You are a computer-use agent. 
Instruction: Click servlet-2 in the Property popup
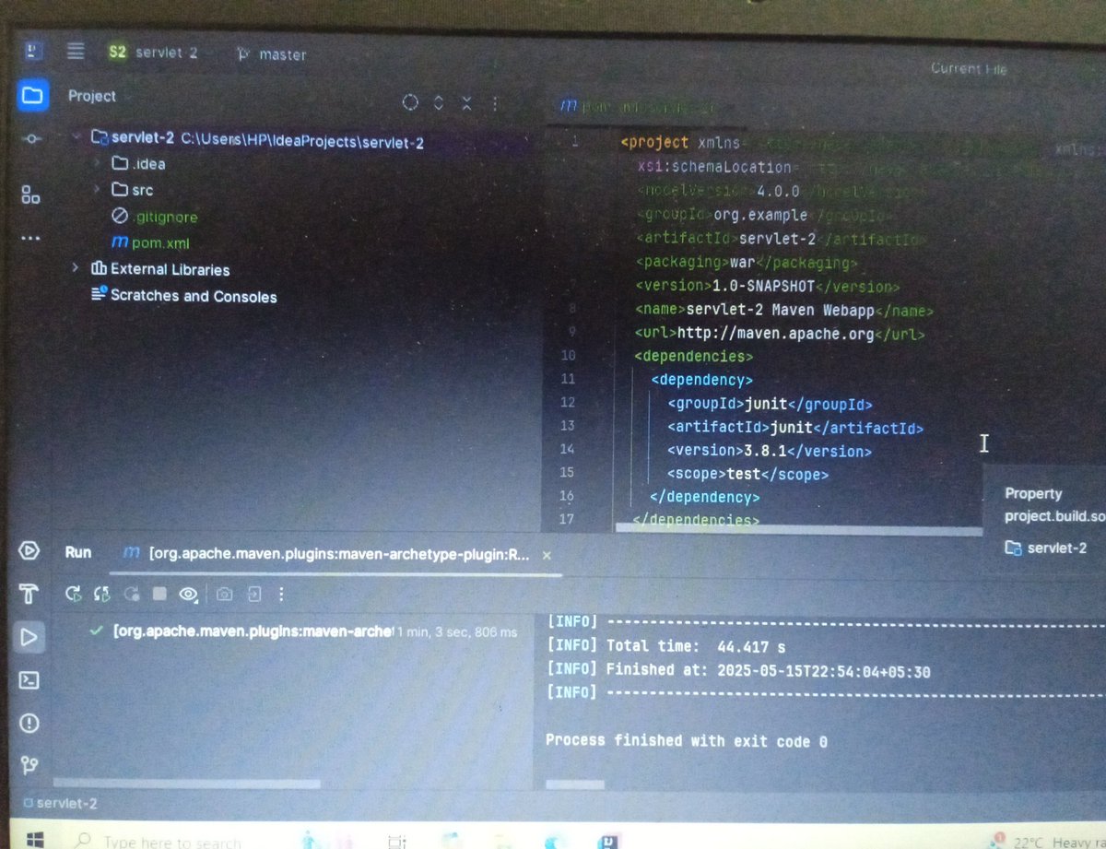[x=1045, y=548]
